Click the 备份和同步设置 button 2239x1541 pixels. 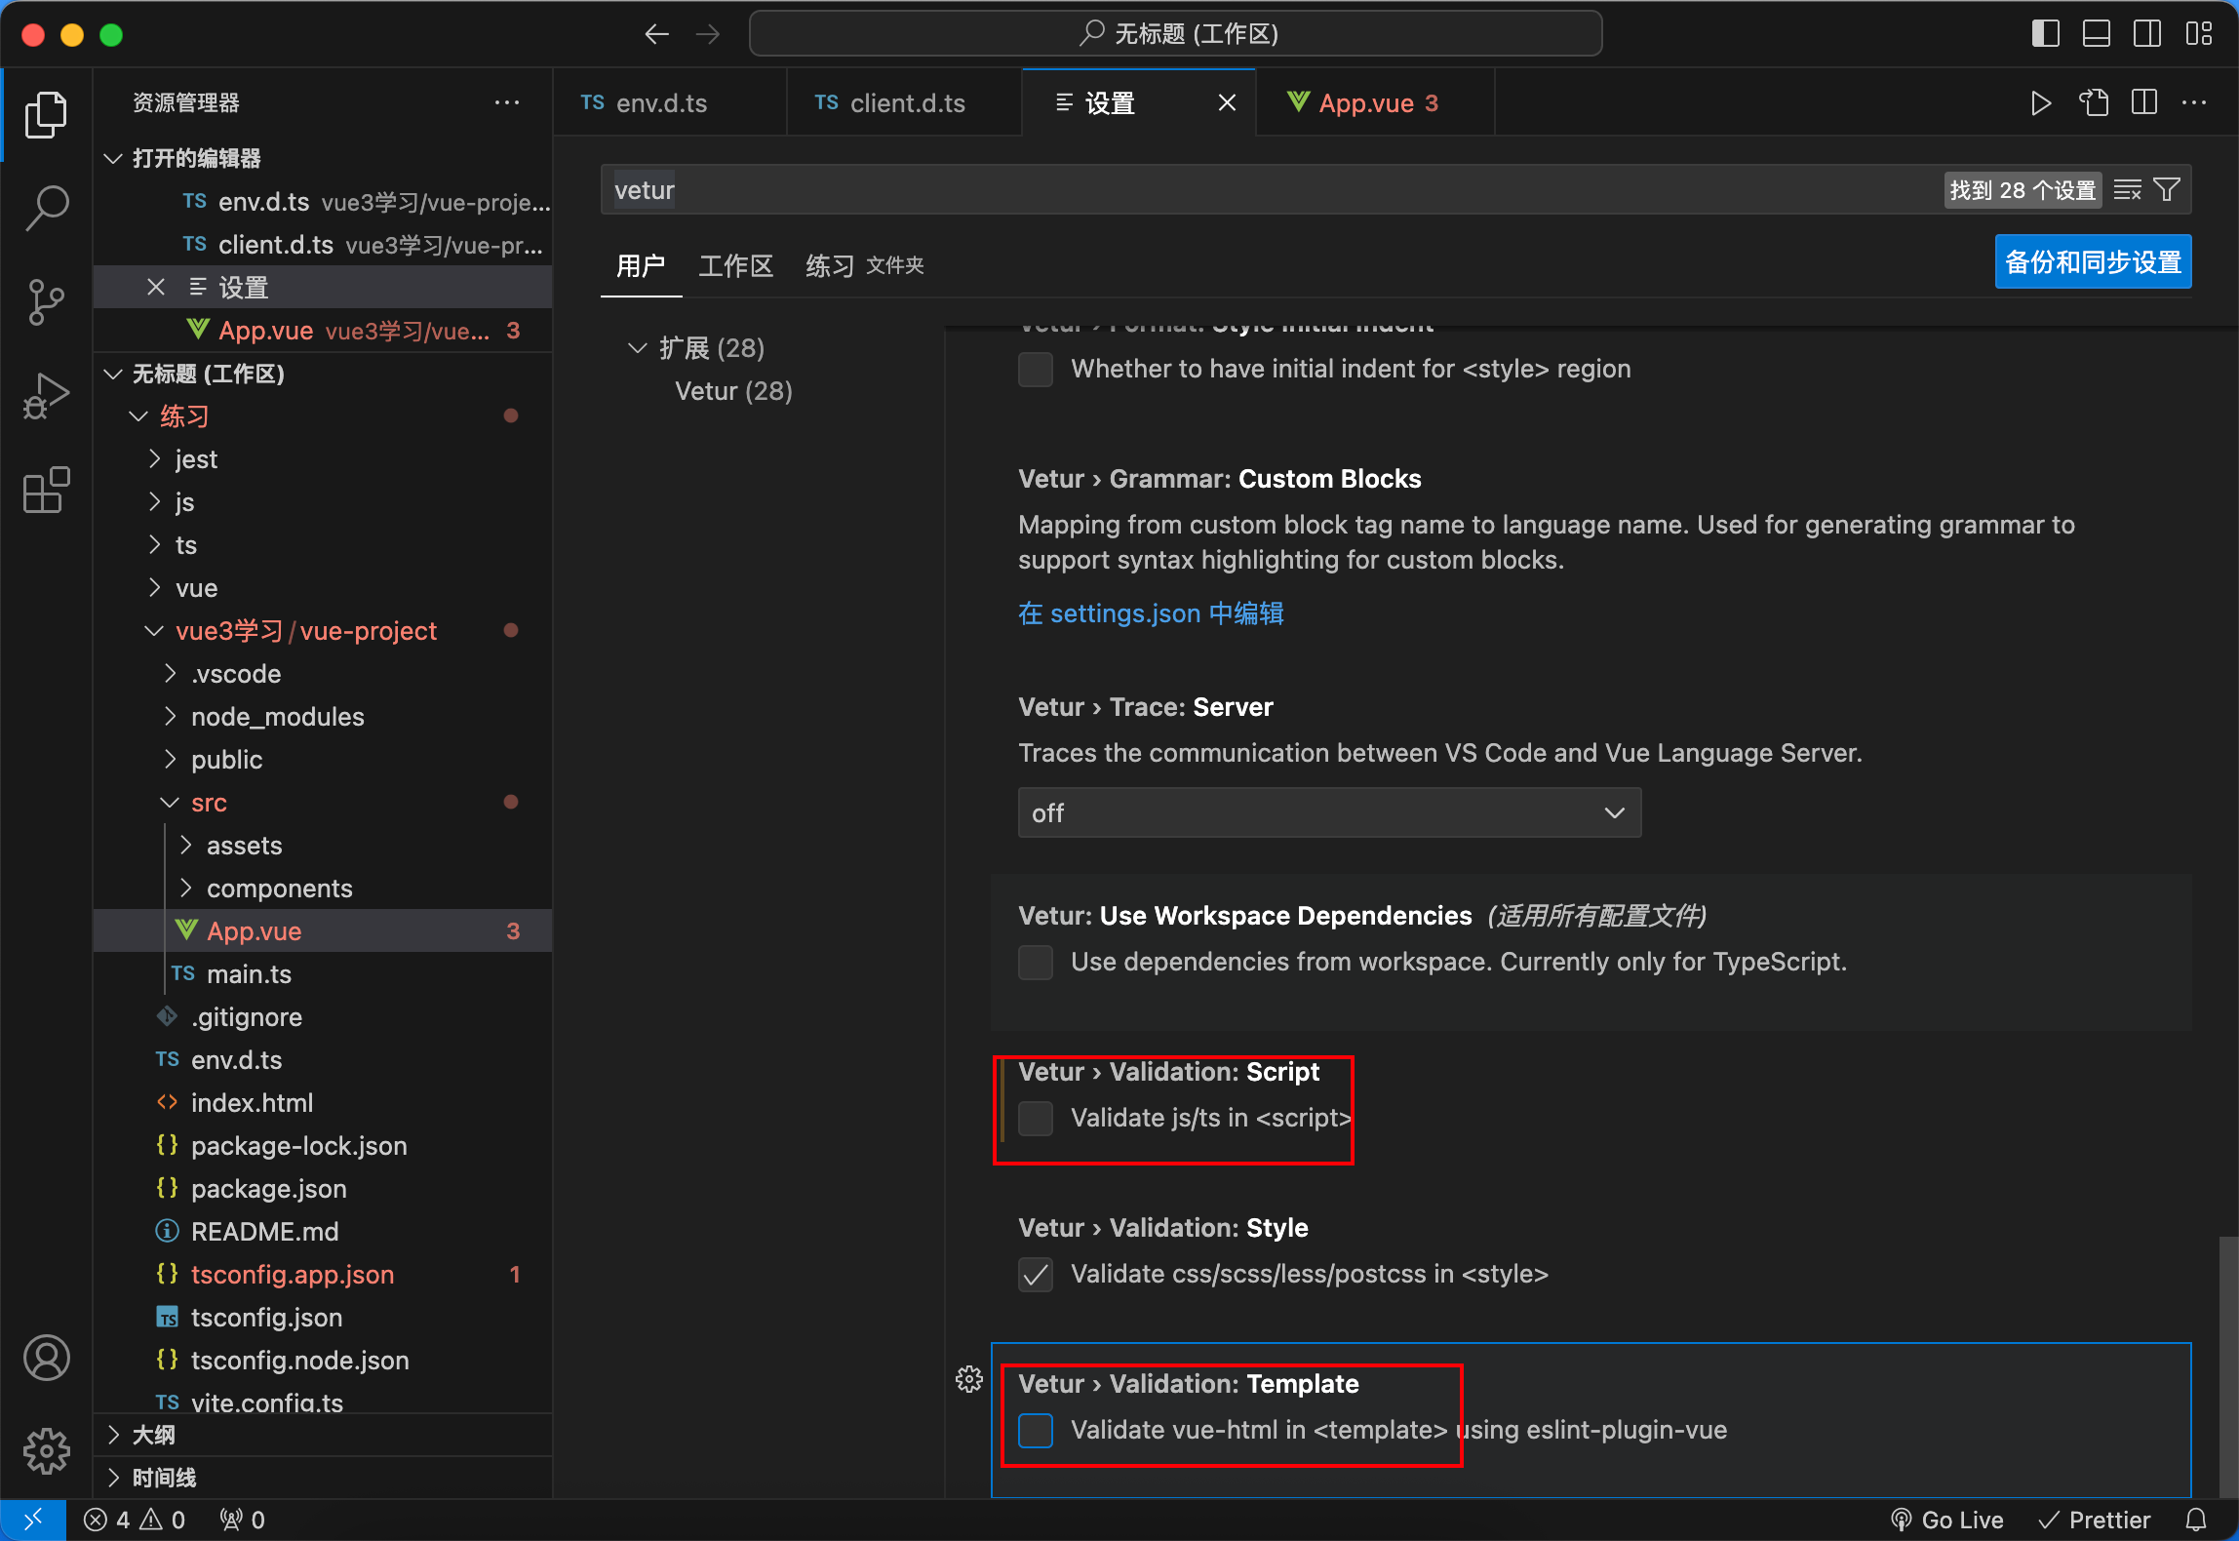pyautogui.click(x=2093, y=261)
